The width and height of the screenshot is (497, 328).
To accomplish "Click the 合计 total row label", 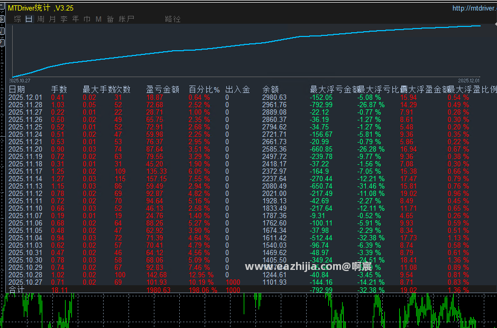I will (17, 289).
